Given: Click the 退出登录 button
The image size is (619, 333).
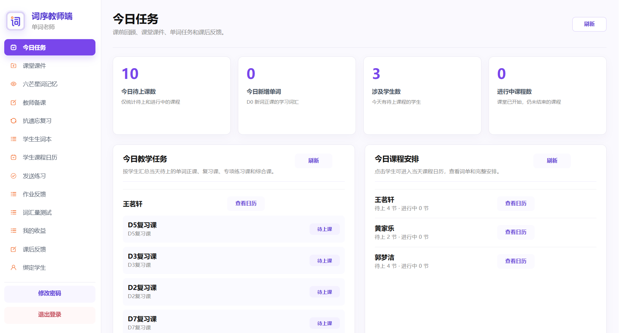Looking at the screenshot, I should click(50, 315).
